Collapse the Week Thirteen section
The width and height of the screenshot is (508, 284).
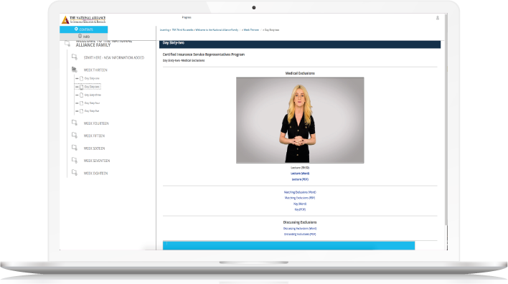(x=95, y=70)
